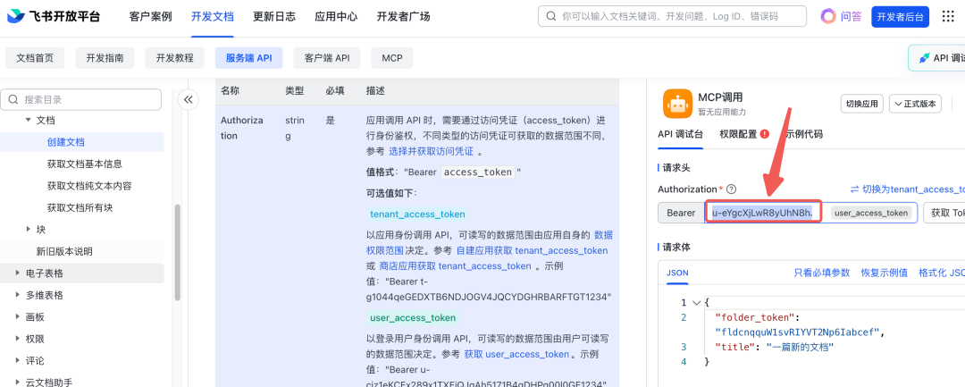
Task: Expand the 块 subtree arrow
Action: 29,229
